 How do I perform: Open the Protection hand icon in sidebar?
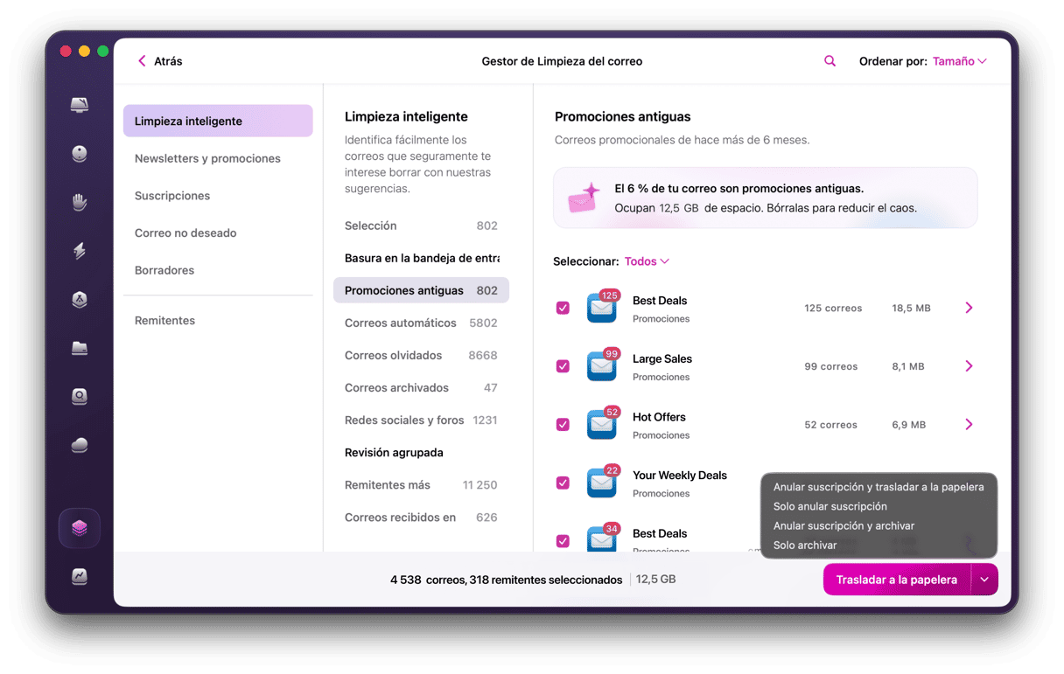(80, 203)
